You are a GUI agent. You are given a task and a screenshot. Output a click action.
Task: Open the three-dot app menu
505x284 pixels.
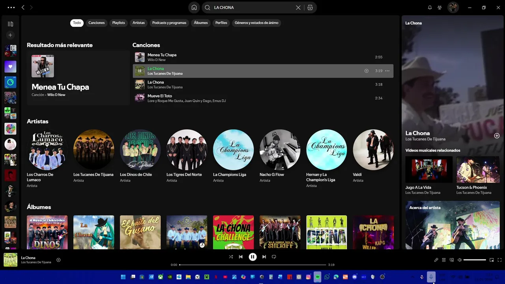click(x=11, y=7)
